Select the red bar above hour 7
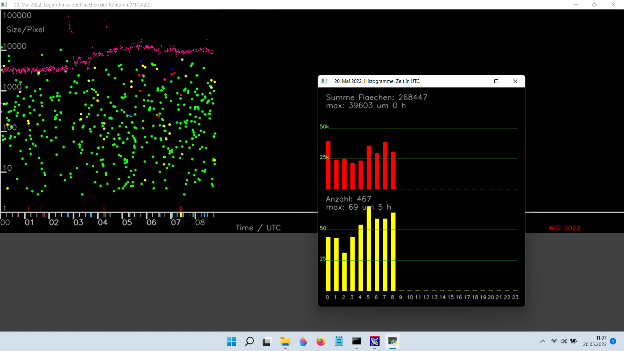Image resolution: width=624 pixels, height=351 pixels. (385, 166)
